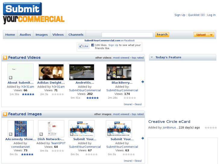
Task: Open JonBonus user profile
Action: point(169,128)
